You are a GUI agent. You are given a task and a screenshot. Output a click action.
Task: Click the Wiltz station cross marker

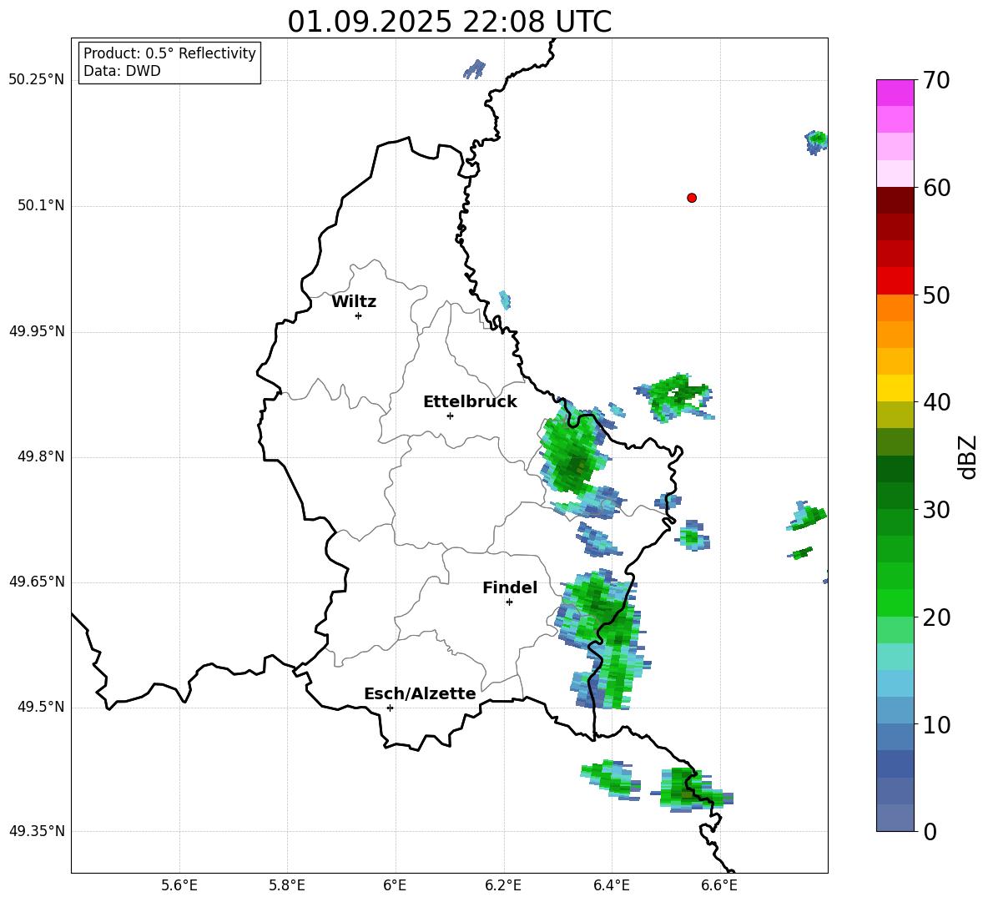coord(358,315)
